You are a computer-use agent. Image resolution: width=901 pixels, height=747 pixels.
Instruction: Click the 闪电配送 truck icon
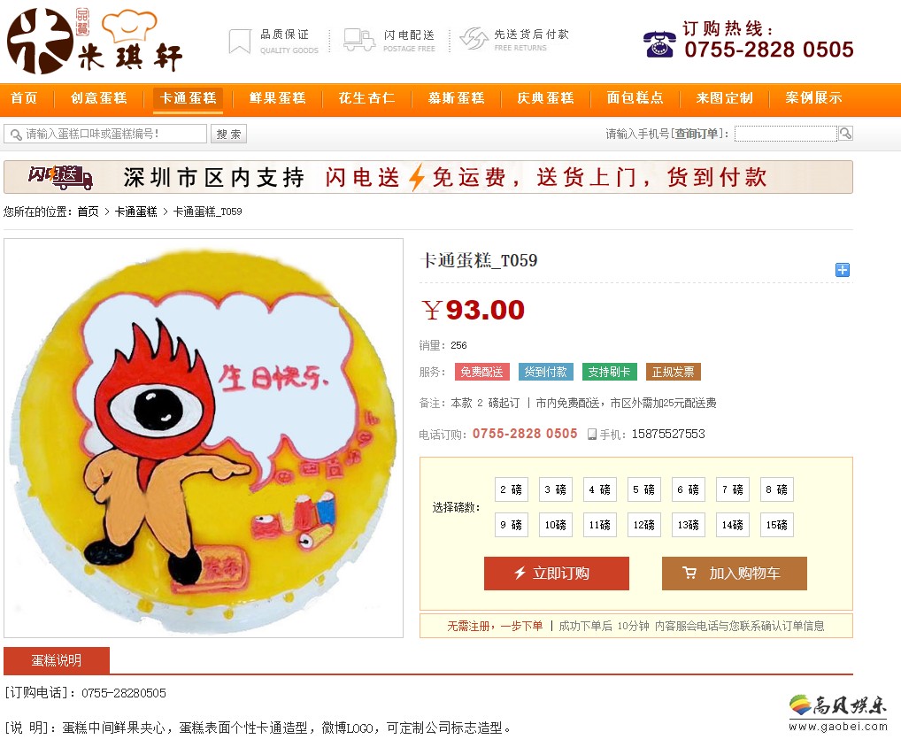[x=359, y=40]
